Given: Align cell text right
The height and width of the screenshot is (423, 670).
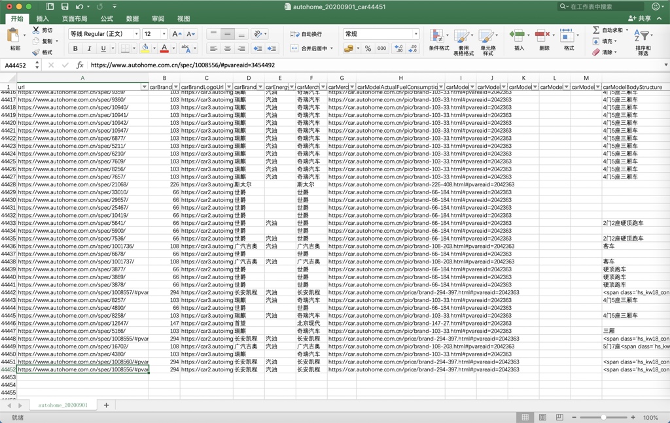Looking at the screenshot, I should (x=241, y=48).
